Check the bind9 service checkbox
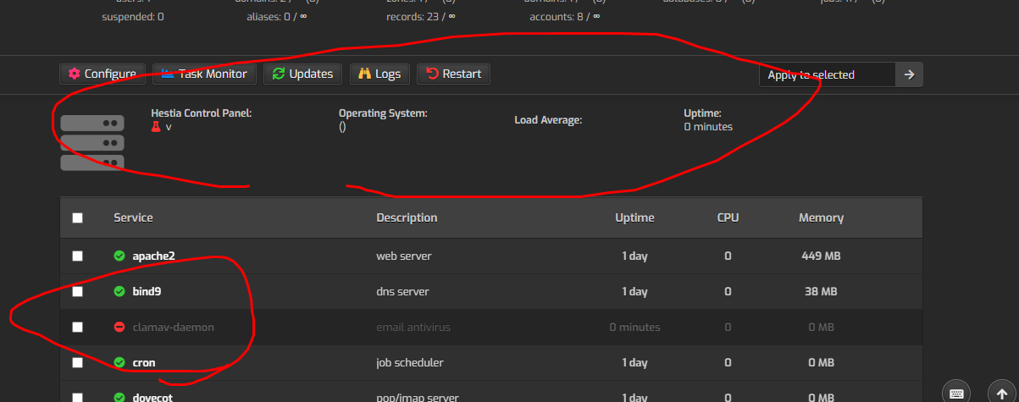The width and height of the screenshot is (1019, 402). tap(78, 291)
